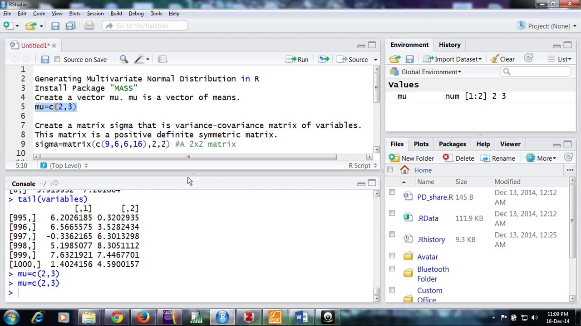Open Find/Replace magnifier in editor
This screenshot has height=326, width=581.
coord(123,59)
